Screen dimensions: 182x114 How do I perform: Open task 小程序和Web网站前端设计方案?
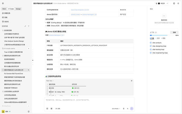click(x=15, y=45)
